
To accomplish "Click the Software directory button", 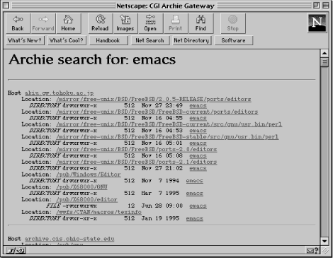I will (233, 40).
